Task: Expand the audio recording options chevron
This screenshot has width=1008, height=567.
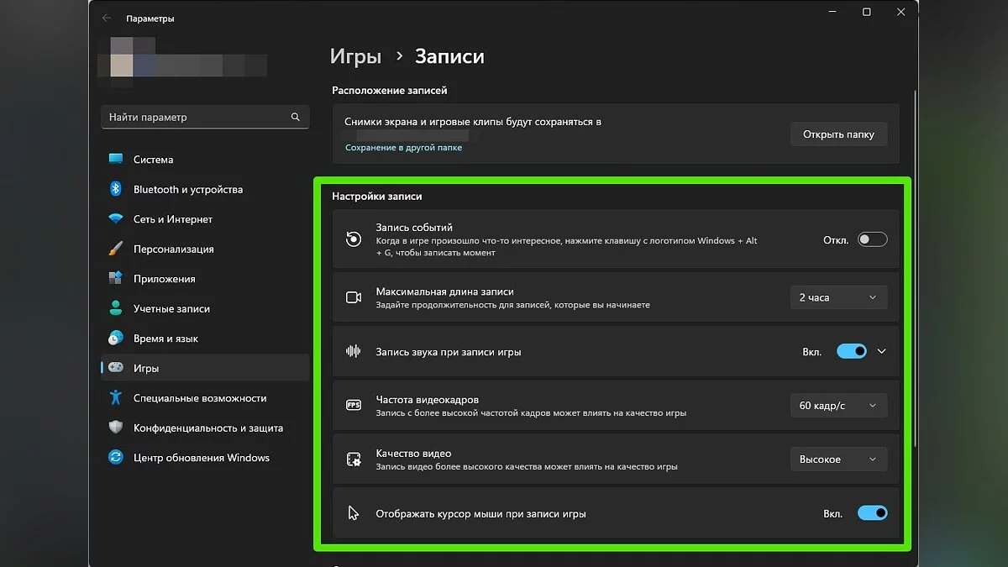Action: tap(881, 352)
